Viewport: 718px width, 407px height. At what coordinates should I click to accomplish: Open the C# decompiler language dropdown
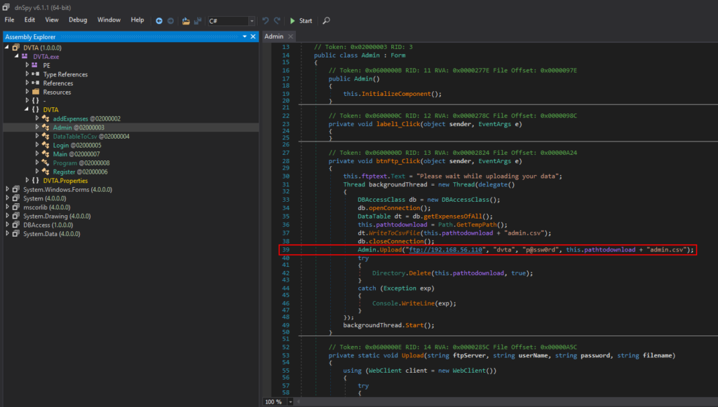[x=252, y=20]
